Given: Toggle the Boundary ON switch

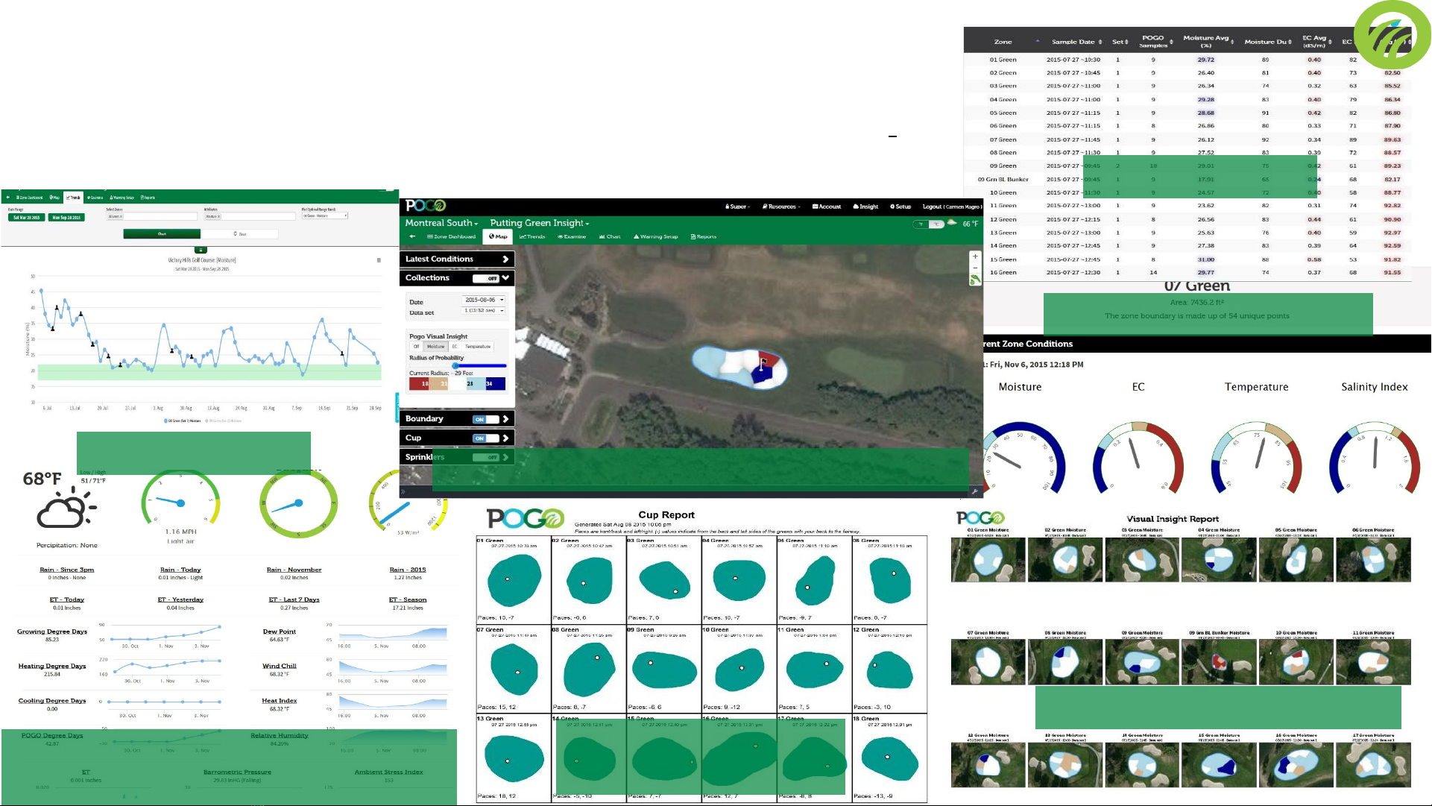Looking at the screenshot, I should 486,419.
